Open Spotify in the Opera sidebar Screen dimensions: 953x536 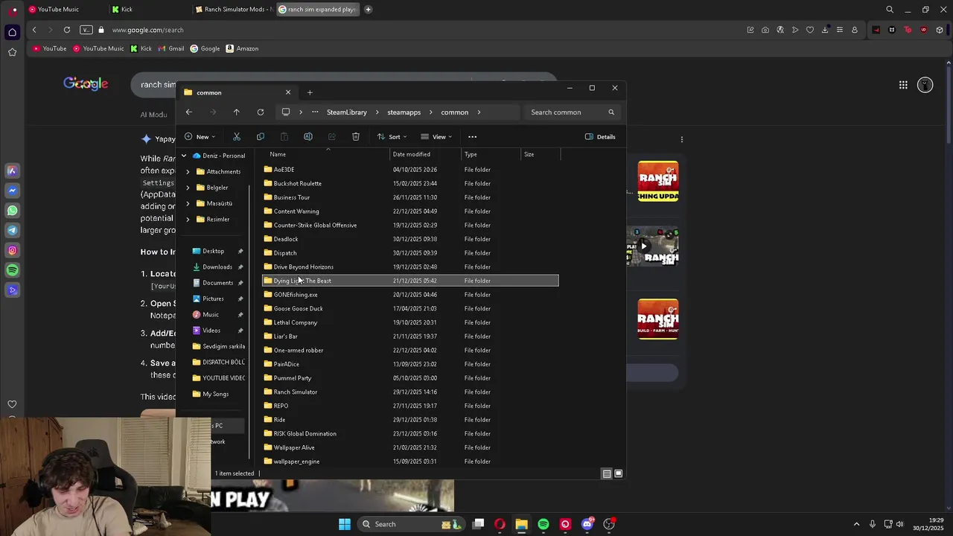[12, 270]
